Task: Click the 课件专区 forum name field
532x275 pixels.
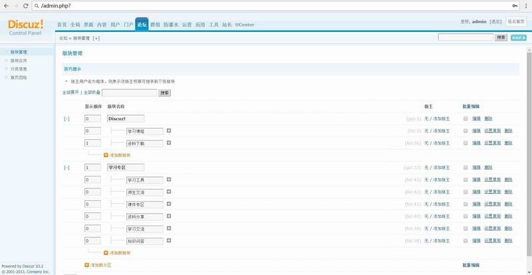Action: coord(144,204)
